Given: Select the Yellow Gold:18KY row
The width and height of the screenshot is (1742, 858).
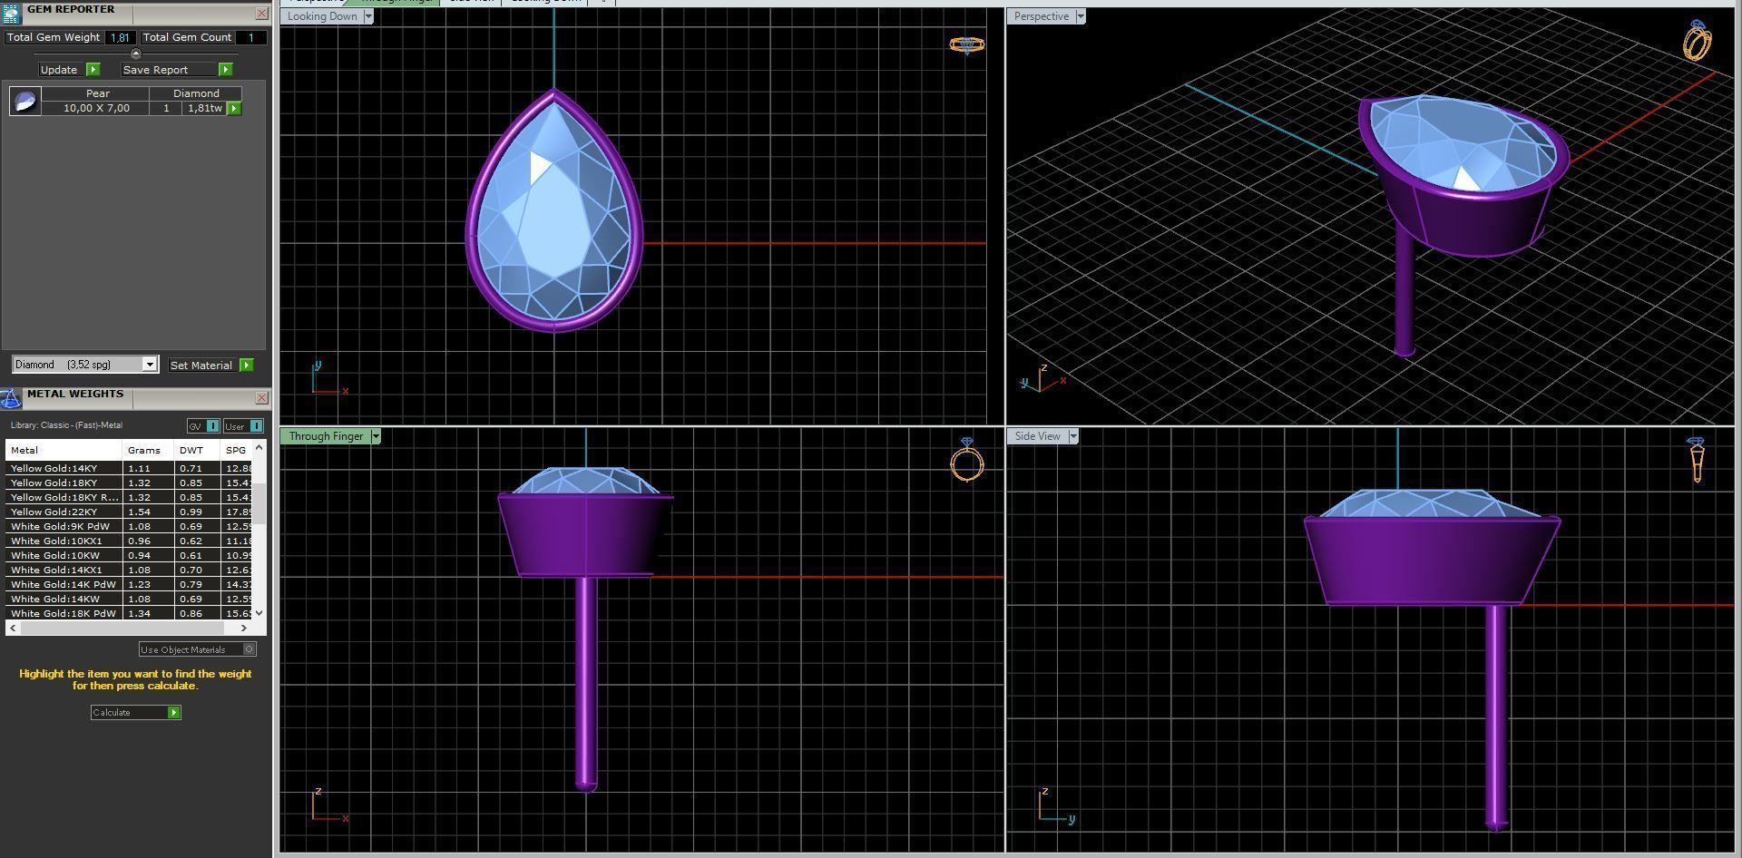Looking at the screenshot, I should (x=129, y=483).
